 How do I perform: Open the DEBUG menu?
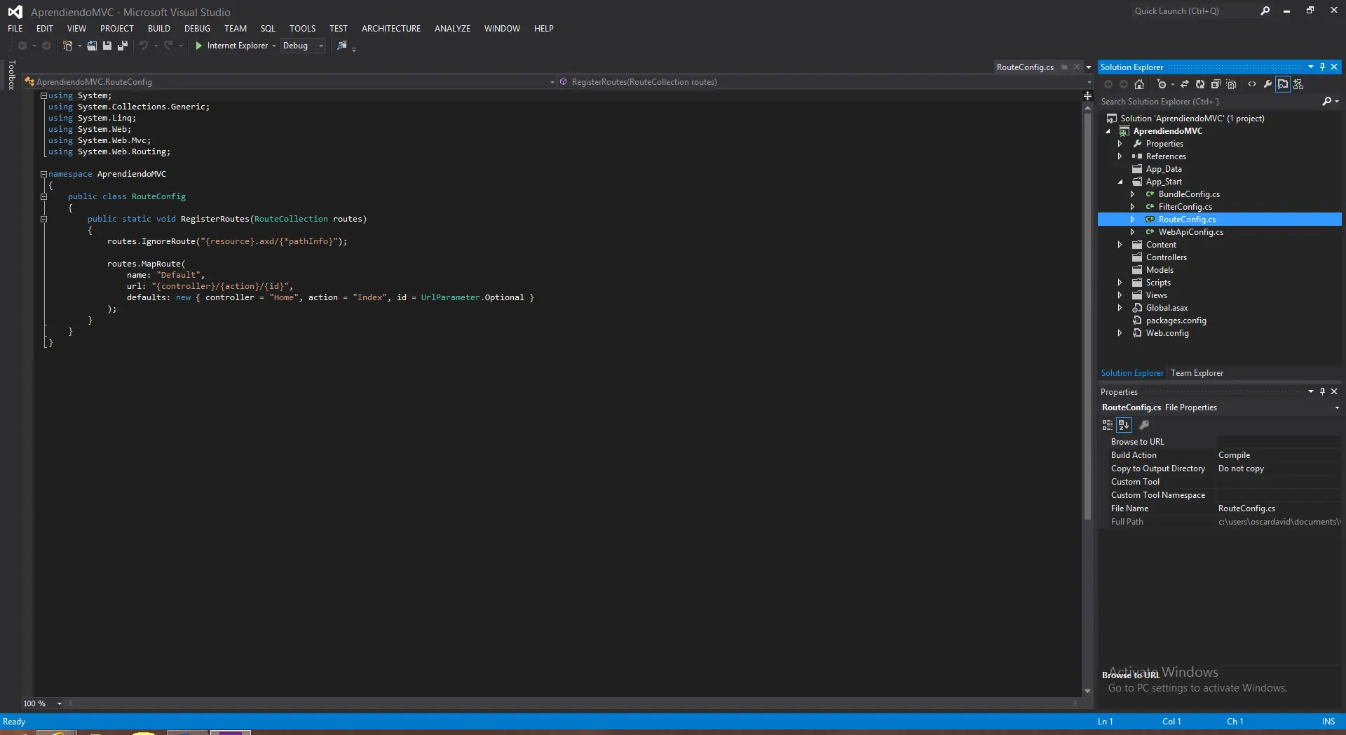click(x=197, y=29)
